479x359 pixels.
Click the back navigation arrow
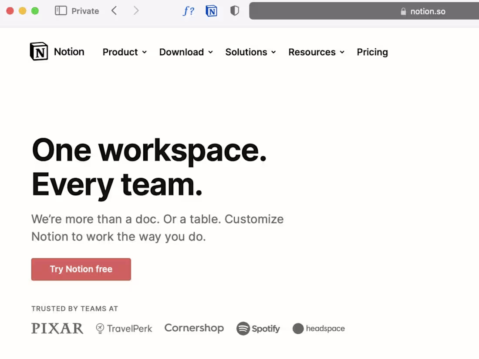click(114, 10)
